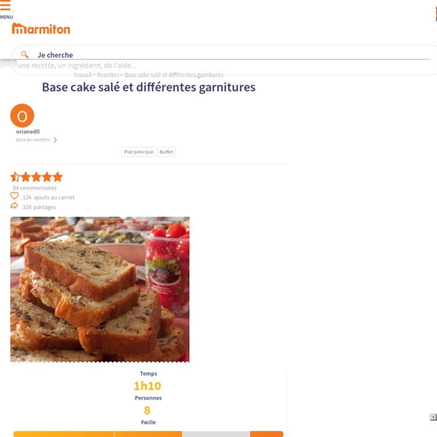This screenshot has width=437, height=437.
Task: Click the share arrow icon
Action: pos(15,206)
